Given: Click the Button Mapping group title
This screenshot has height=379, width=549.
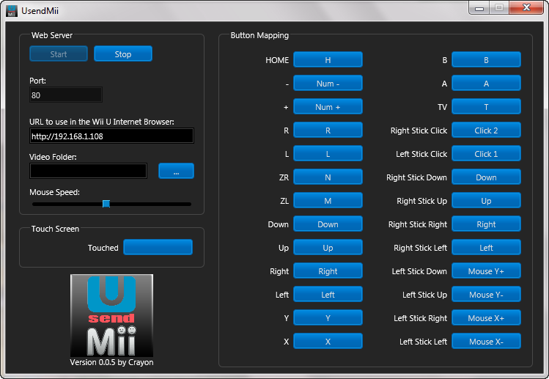Looking at the screenshot, I should 259,35.
